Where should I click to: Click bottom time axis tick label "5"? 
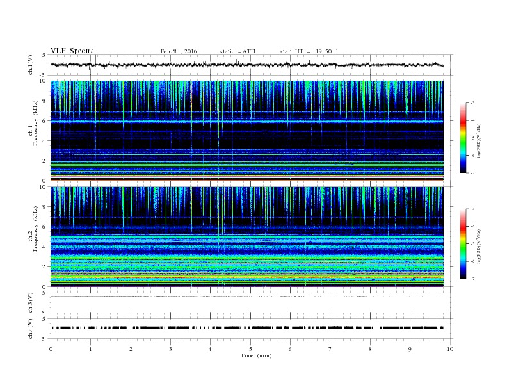(x=250, y=349)
